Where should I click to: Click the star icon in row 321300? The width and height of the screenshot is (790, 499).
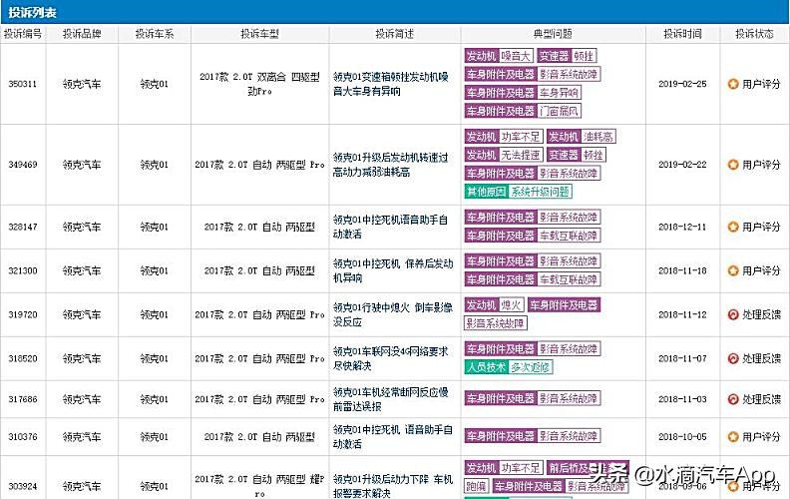tap(733, 270)
